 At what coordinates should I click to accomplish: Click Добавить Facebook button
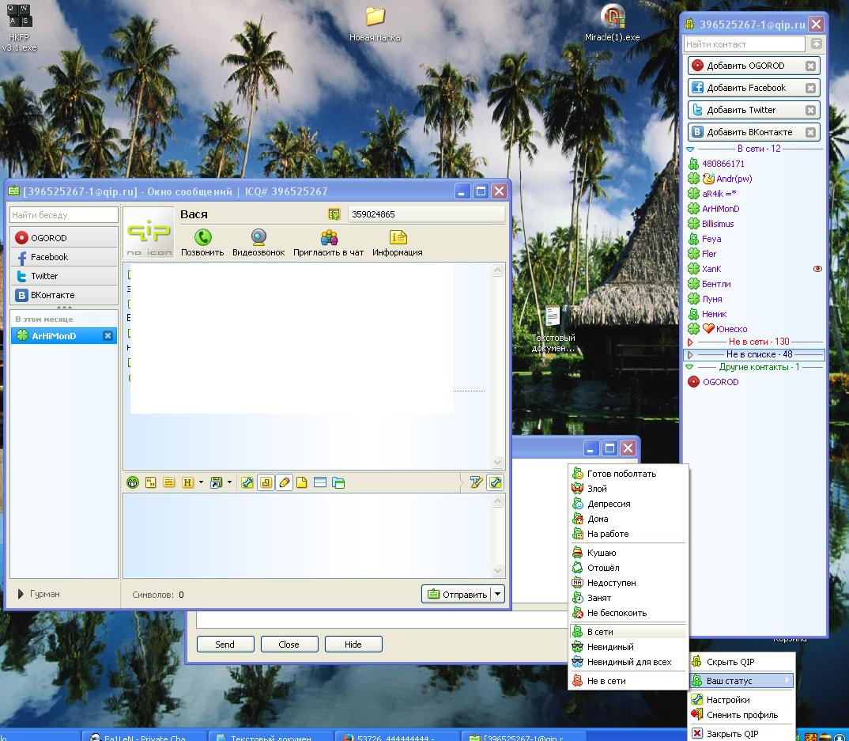pos(753,88)
